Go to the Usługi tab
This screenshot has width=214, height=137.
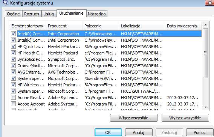coord(49,14)
